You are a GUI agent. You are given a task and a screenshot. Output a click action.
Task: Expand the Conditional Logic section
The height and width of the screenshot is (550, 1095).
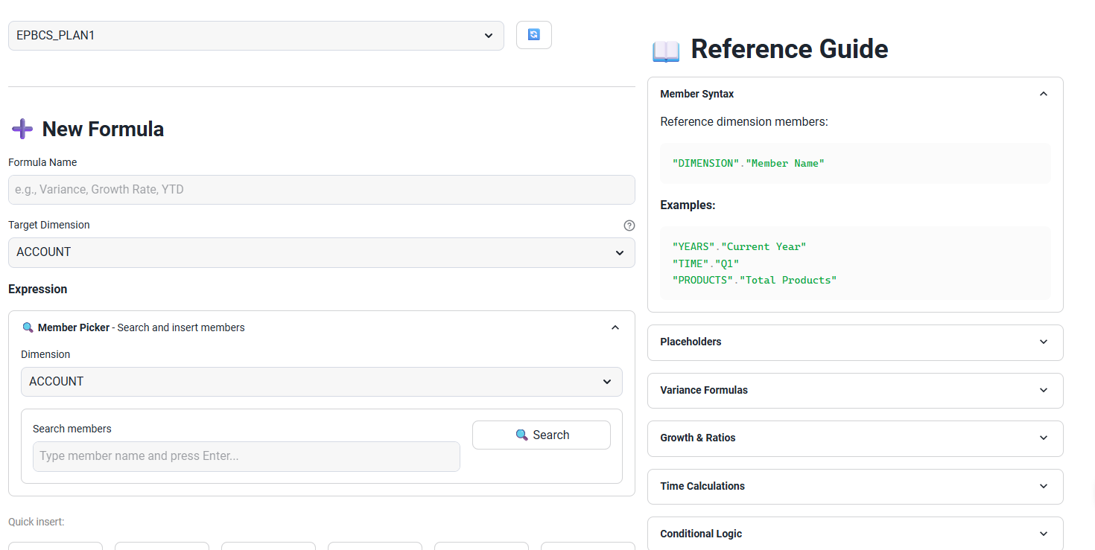(854, 534)
